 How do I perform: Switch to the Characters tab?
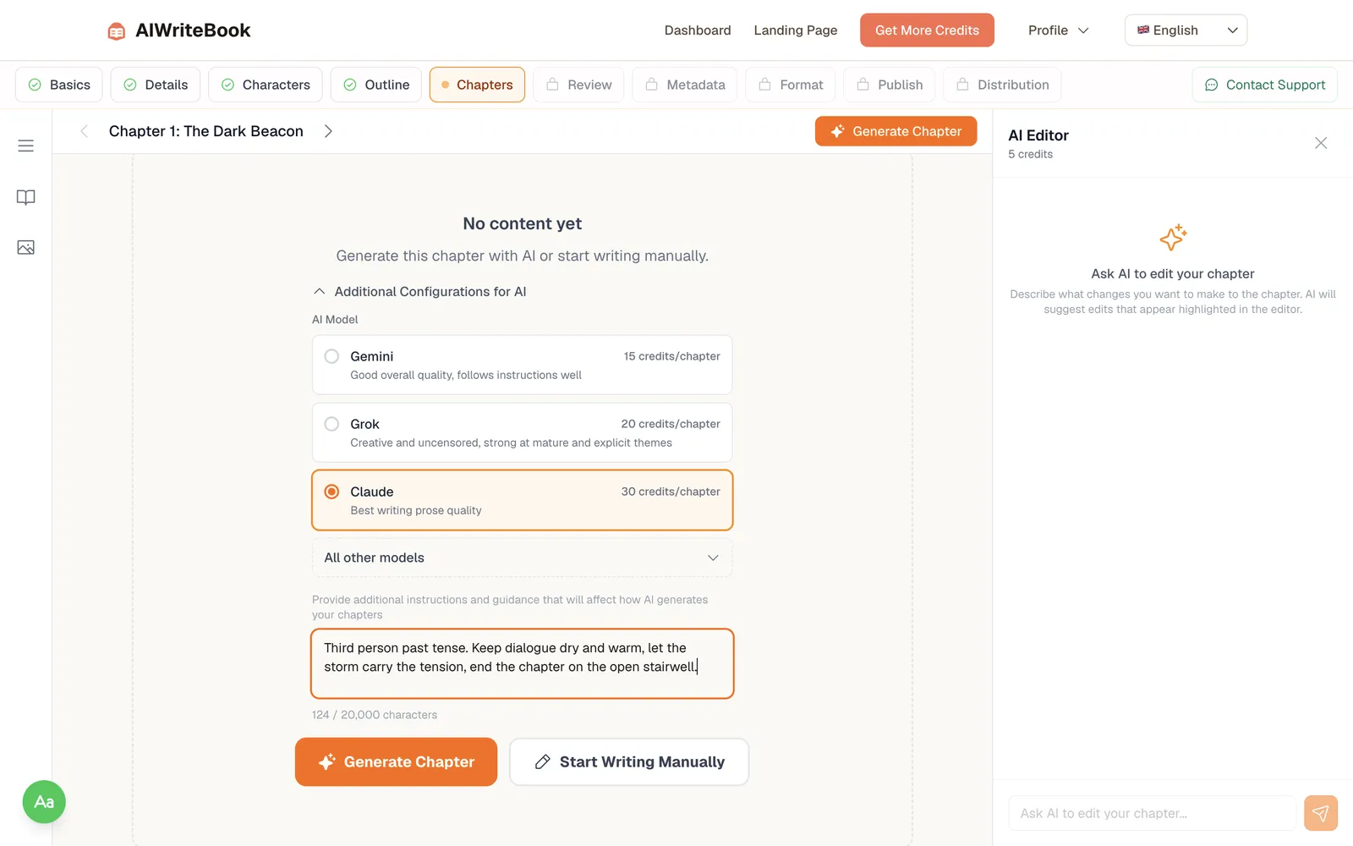266,85
